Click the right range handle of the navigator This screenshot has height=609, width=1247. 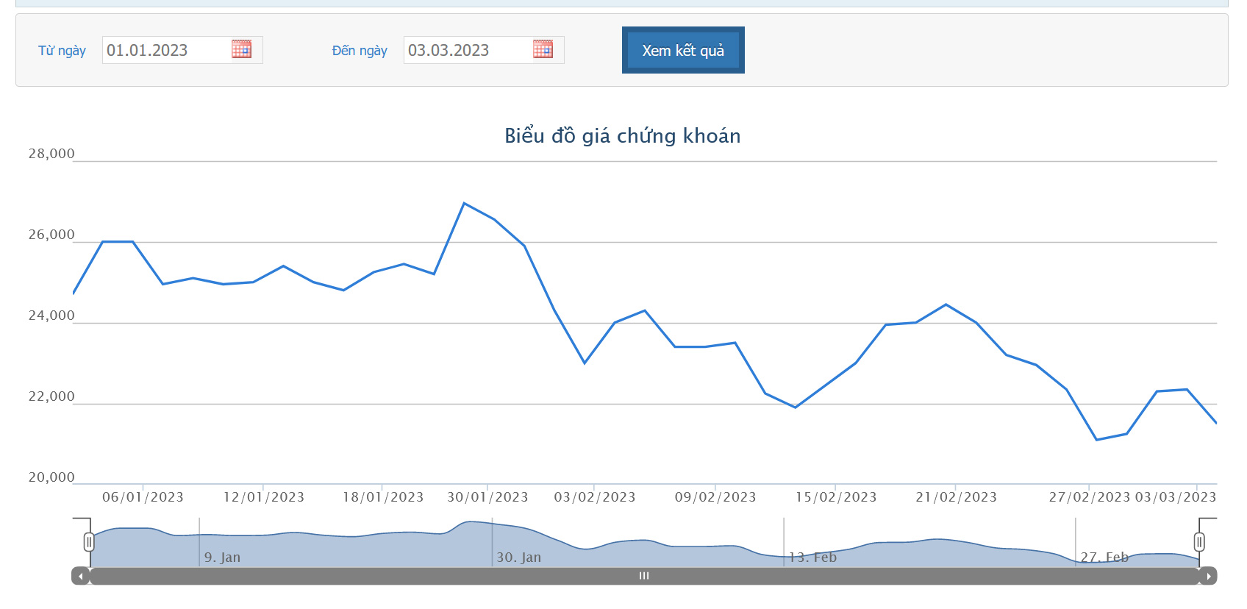click(x=1199, y=543)
